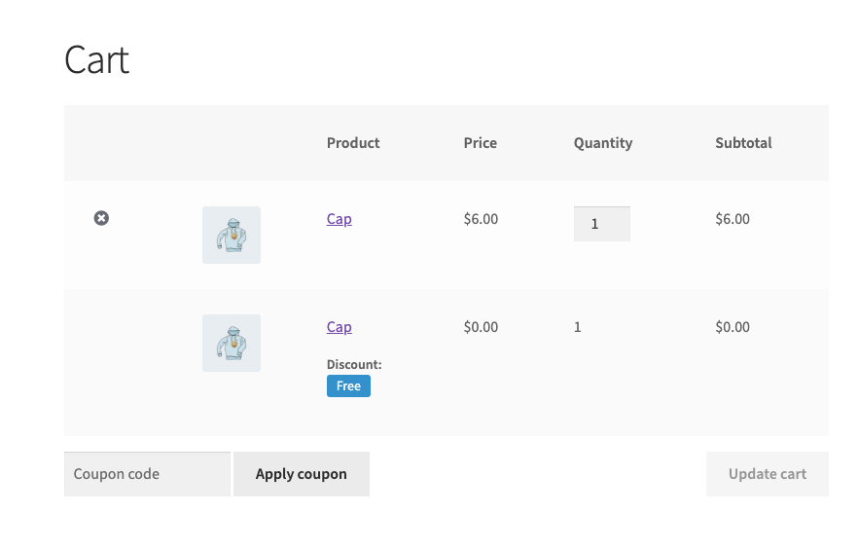The height and width of the screenshot is (549, 858).
Task: Open the free Cap product link
Action: click(340, 327)
